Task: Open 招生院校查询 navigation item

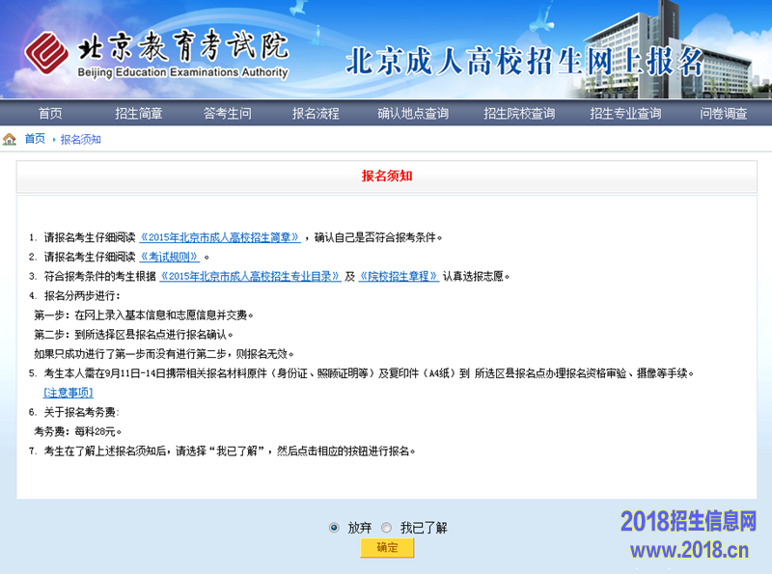Action: pos(519,113)
